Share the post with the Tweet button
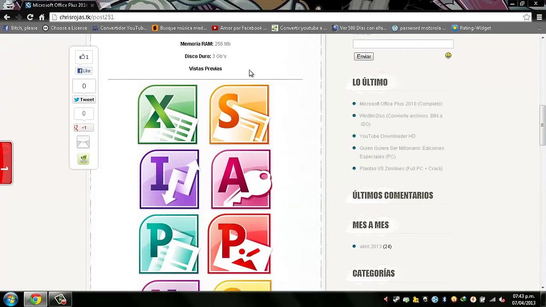This screenshot has height=307, width=546. coord(84,99)
